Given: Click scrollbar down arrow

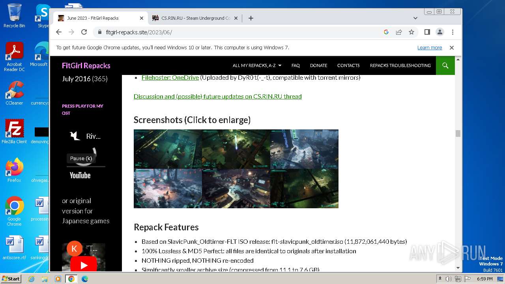Looking at the screenshot, I should (x=458, y=268).
